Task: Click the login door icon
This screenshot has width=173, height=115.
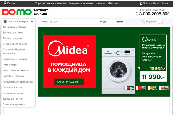Action: tap(141, 4)
